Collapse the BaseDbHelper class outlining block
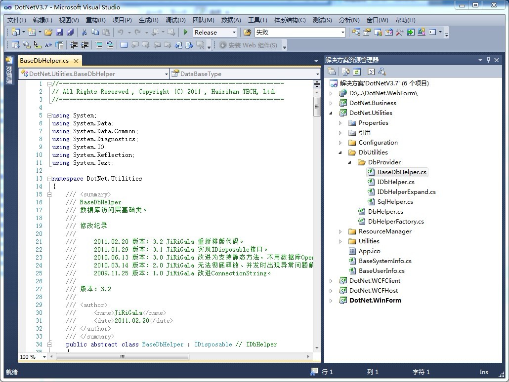This screenshot has width=509, height=382. tap(49, 344)
